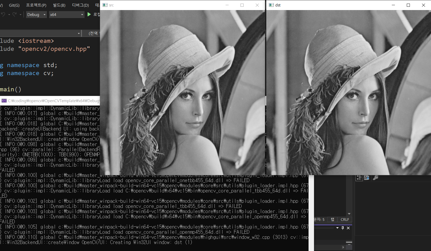Open the Debug configuration dropdown
This screenshot has width=431, height=251.
[x=36, y=15]
